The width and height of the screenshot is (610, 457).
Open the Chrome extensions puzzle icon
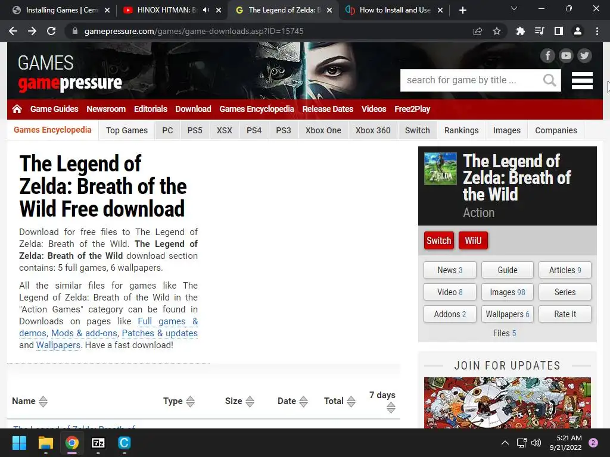pos(520,31)
